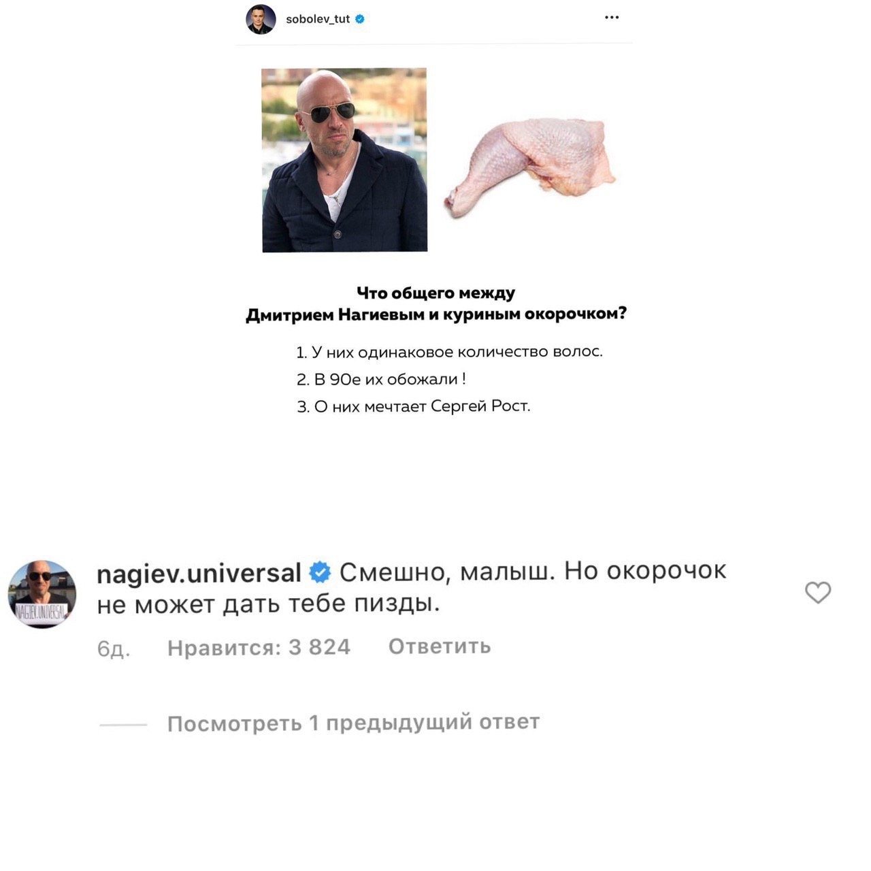This screenshot has height=871, width=871.
Task: Select the list item about количество волос
Action: pos(450,352)
